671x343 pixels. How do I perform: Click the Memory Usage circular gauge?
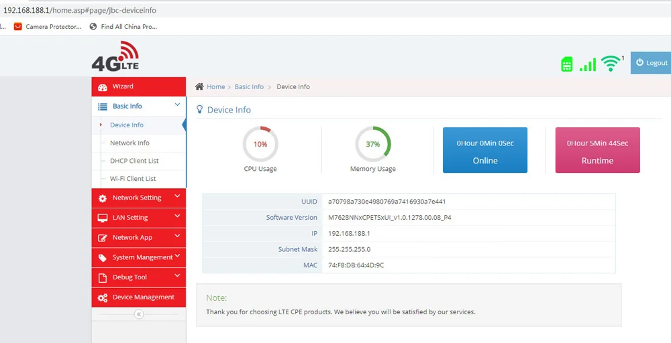[373, 144]
